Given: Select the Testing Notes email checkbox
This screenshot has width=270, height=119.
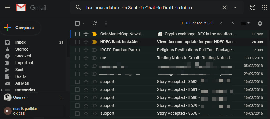Looking at the screenshot, I should pos(77,58).
